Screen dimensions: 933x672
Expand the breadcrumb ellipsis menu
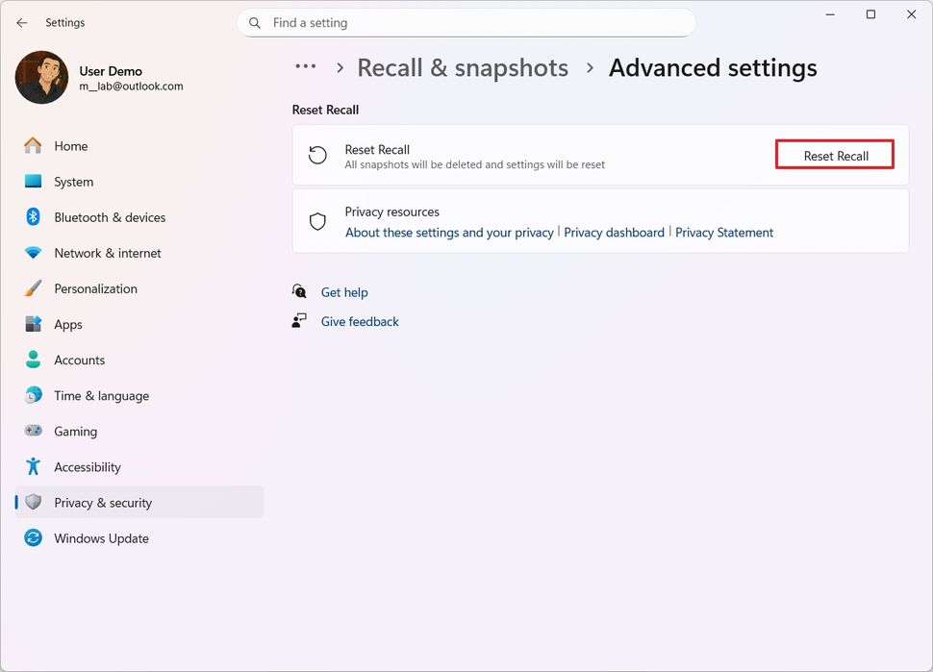[306, 66]
